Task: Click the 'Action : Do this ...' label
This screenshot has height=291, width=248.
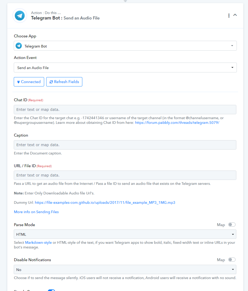Action: (46, 13)
